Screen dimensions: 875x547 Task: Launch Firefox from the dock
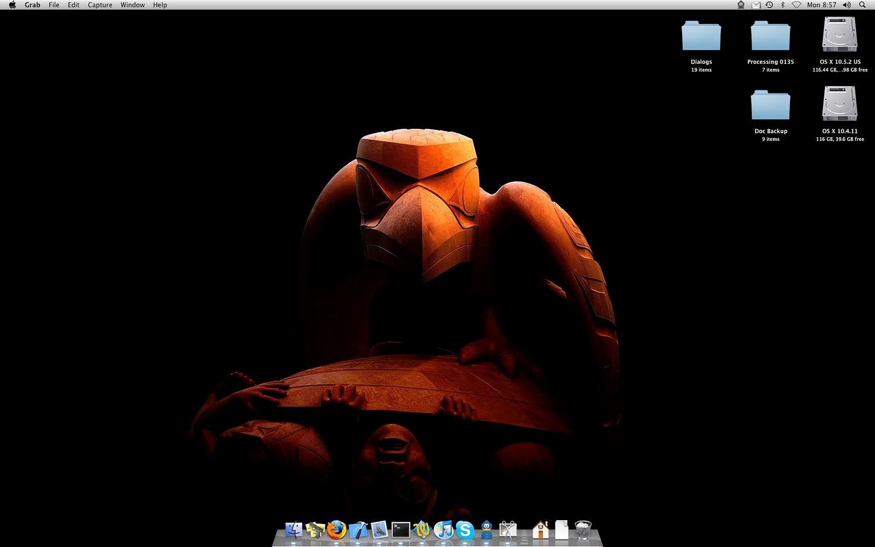pos(336,530)
